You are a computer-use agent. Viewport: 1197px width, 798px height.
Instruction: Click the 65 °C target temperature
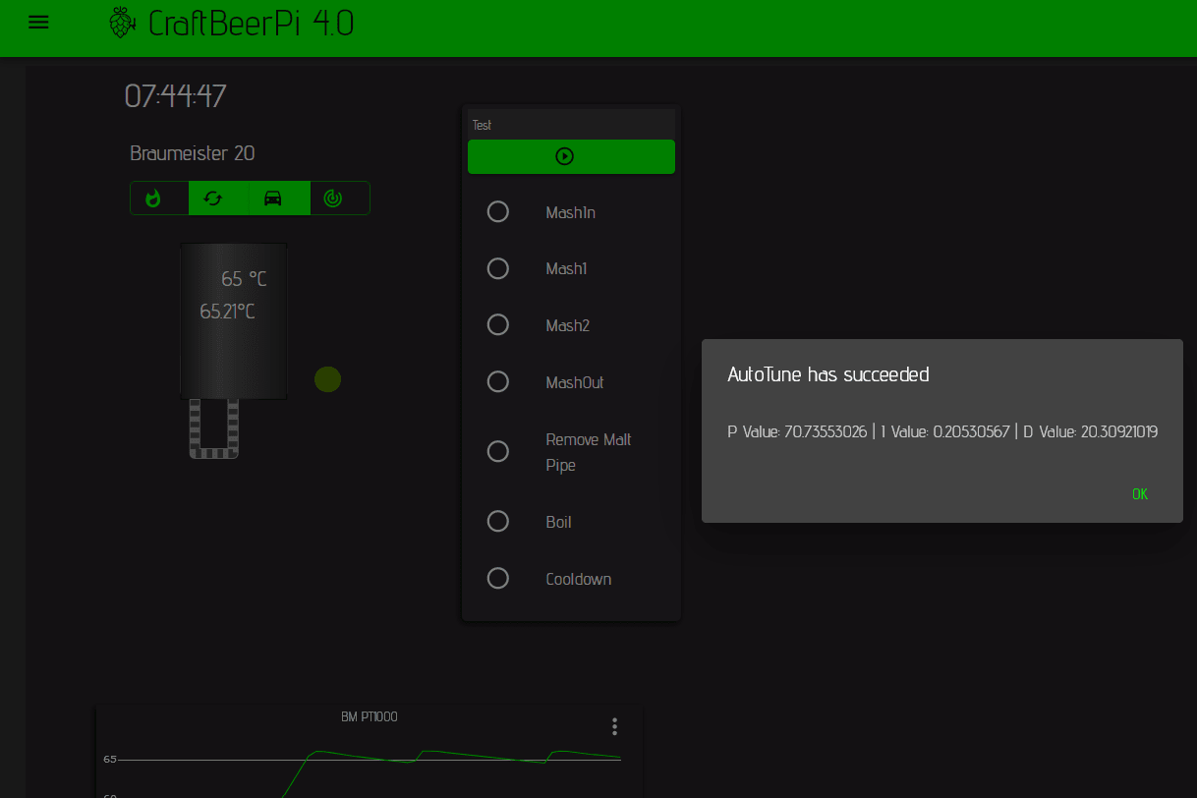[x=244, y=280]
